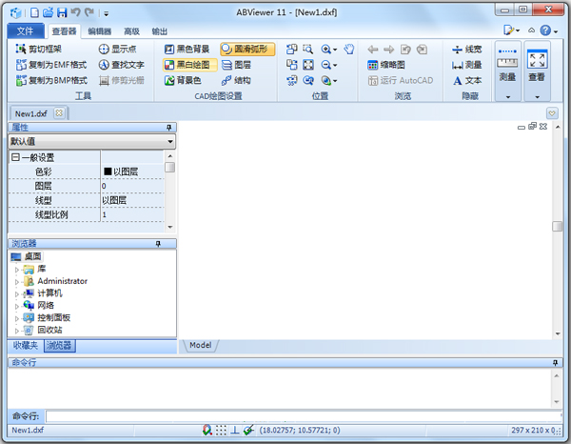Screen dimensions: 571x444
Task: Click the rotate view 35° icon
Action: point(292,80)
